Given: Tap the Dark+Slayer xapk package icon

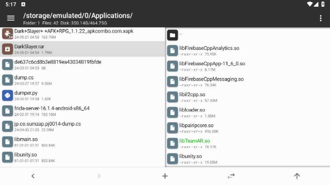Looking at the screenshot, I should point(7,34).
